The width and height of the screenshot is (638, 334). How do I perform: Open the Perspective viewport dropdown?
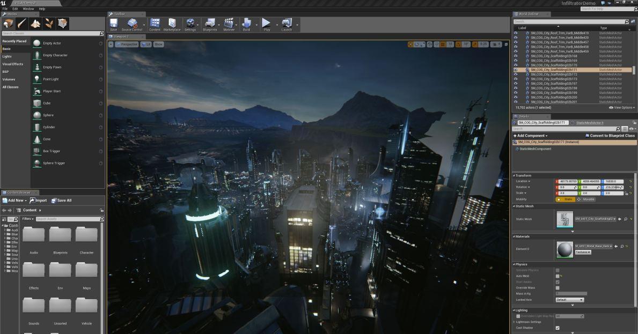[x=127, y=44]
